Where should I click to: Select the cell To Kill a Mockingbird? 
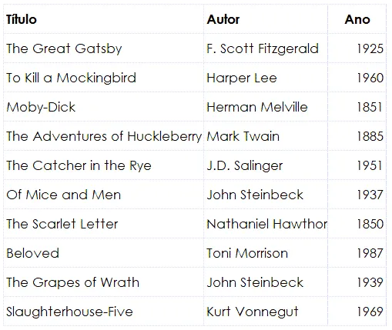click(104, 78)
